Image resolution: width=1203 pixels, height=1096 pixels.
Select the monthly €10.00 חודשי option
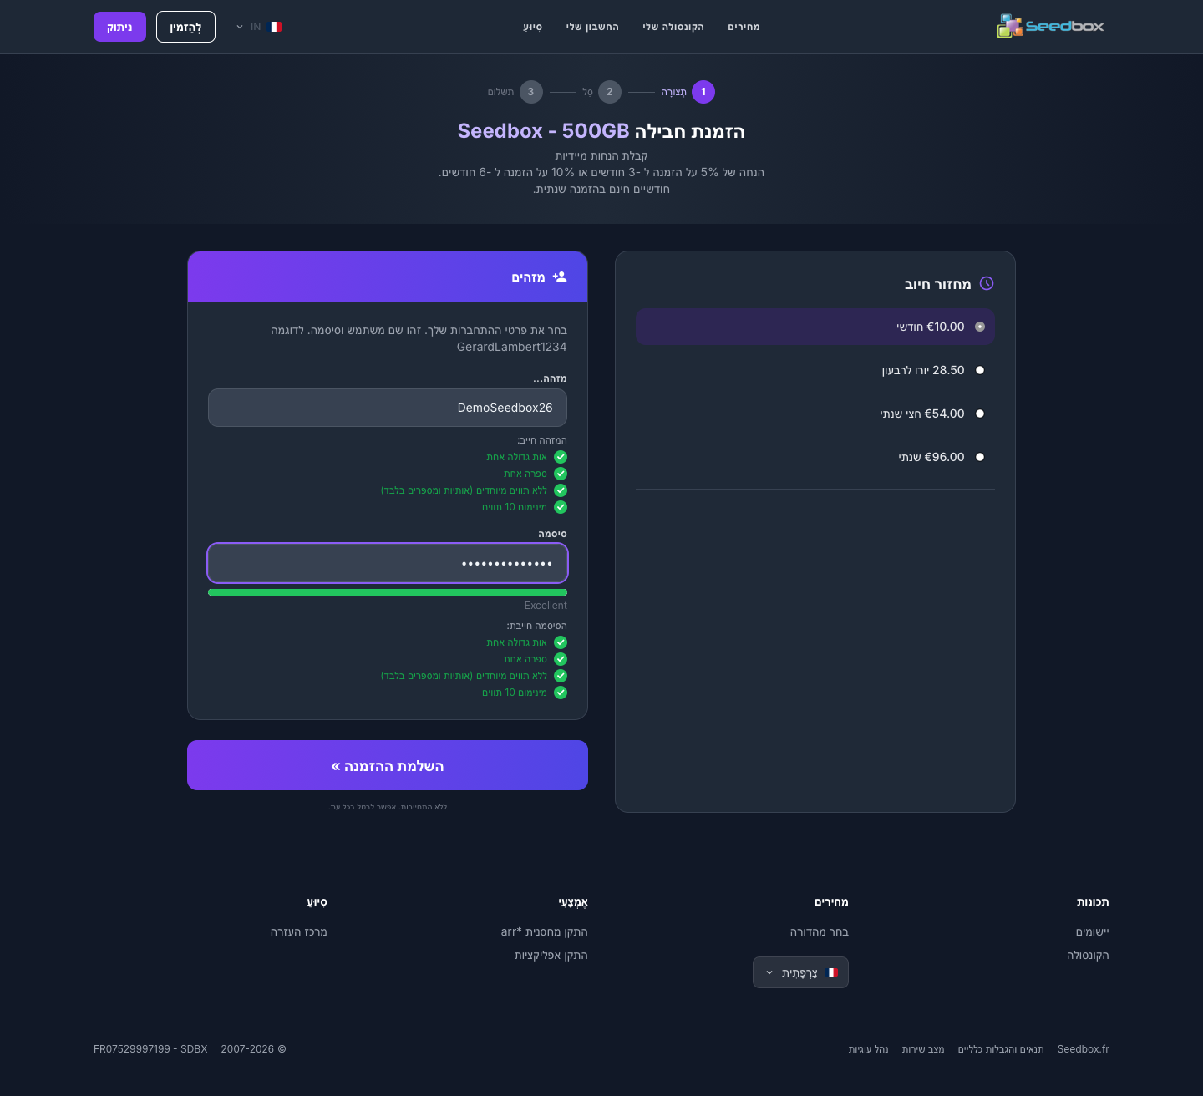(x=815, y=327)
